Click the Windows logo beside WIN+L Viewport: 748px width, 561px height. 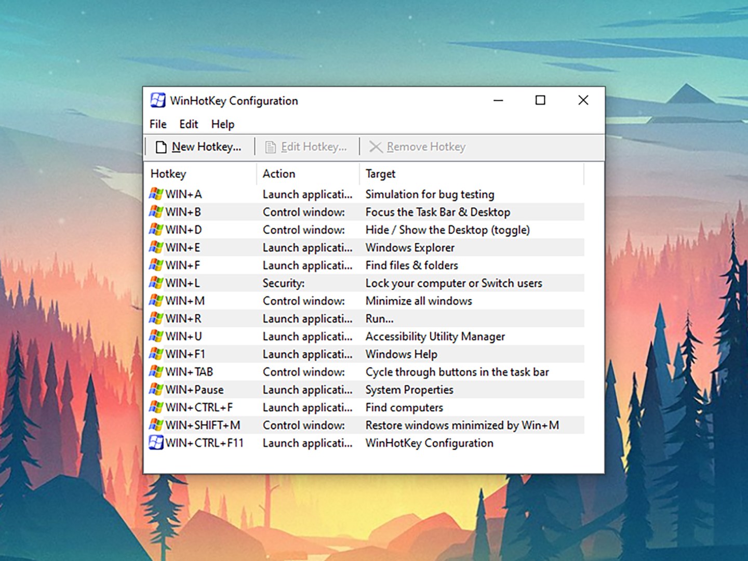[x=155, y=283]
